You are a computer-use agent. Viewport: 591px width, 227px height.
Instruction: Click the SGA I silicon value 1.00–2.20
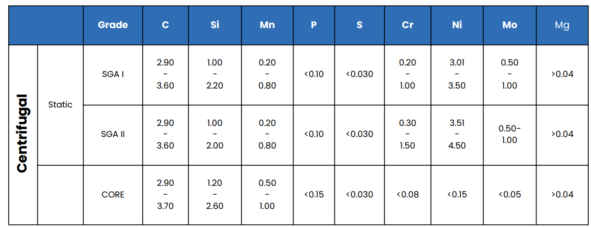(x=214, y=74)
